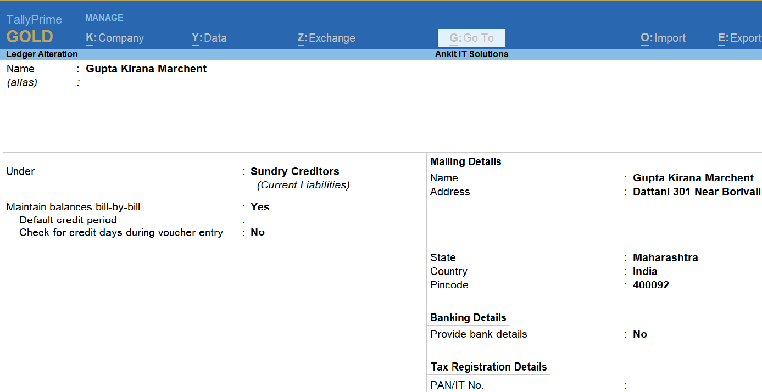Click the Ankit IT Solutions company name
Image resolution: width=762 pixels, height=392 pixels.
471,54
